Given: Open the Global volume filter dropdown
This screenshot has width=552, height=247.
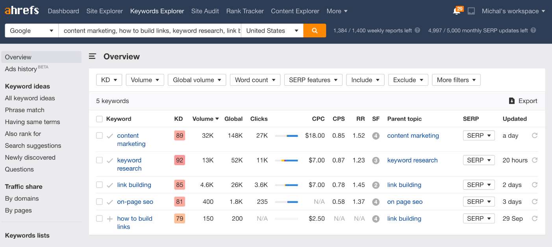Looking at the screenshot, I should tap(197, 80).
